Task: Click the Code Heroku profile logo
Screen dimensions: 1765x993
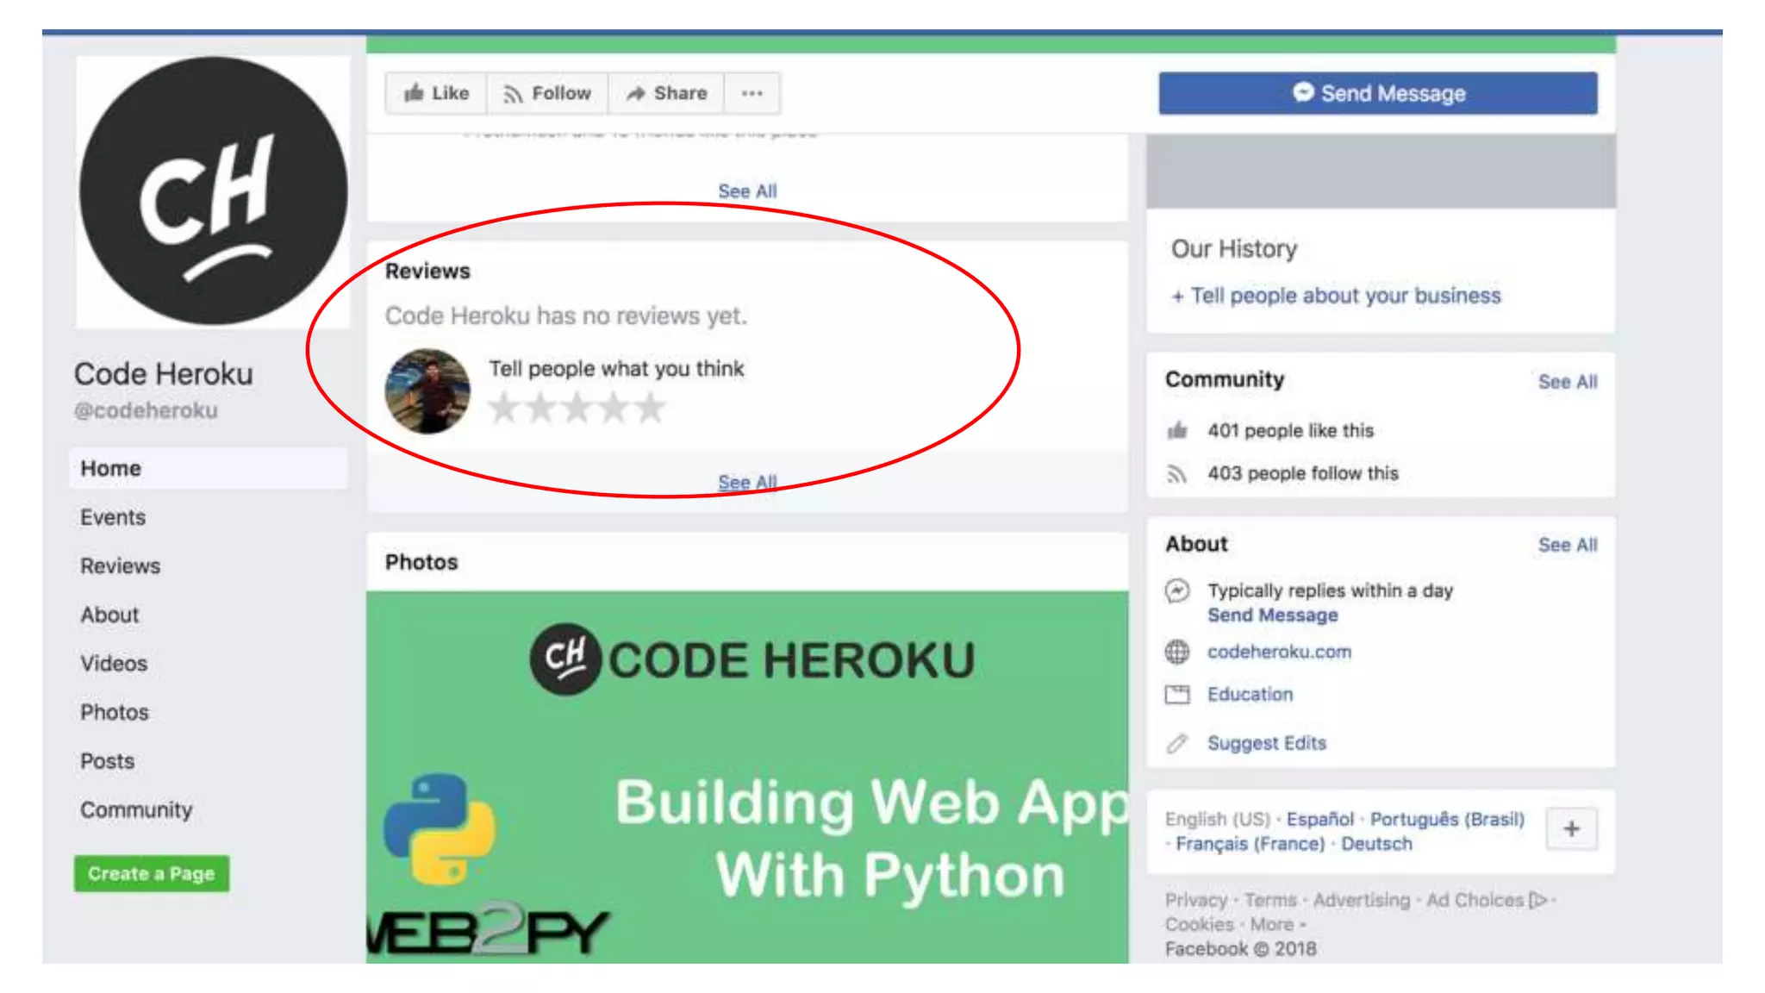Action: tap(213, 191)
